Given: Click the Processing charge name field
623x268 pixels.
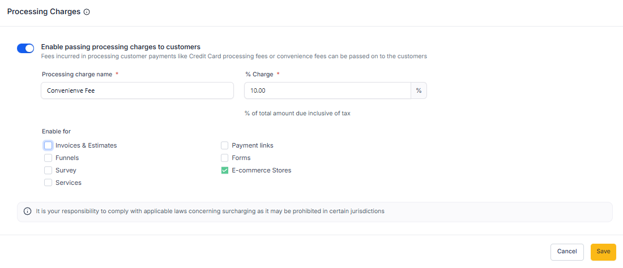Looking at the screenshot, I should coord(137,90).
